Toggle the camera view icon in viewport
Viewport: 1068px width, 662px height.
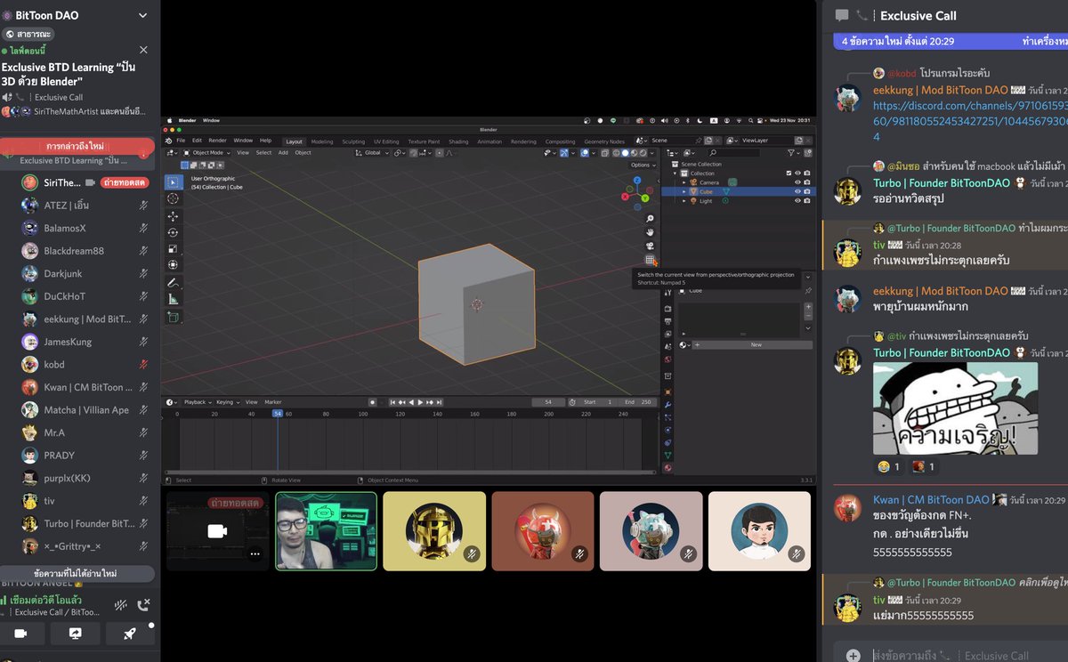650,246
